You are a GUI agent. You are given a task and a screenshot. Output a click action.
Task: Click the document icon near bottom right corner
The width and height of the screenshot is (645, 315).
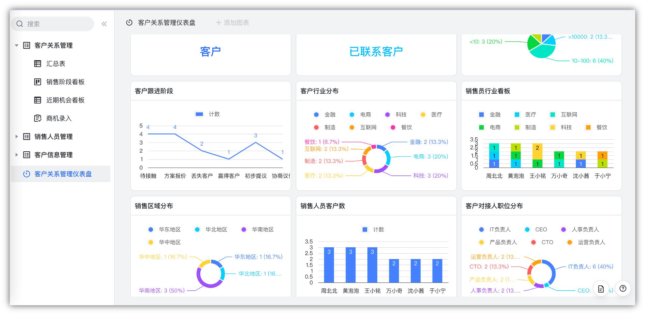[x=601, y=289]
